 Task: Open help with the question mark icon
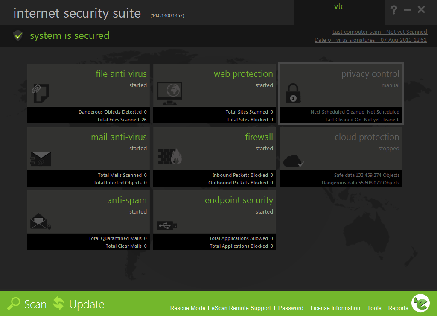394,10
